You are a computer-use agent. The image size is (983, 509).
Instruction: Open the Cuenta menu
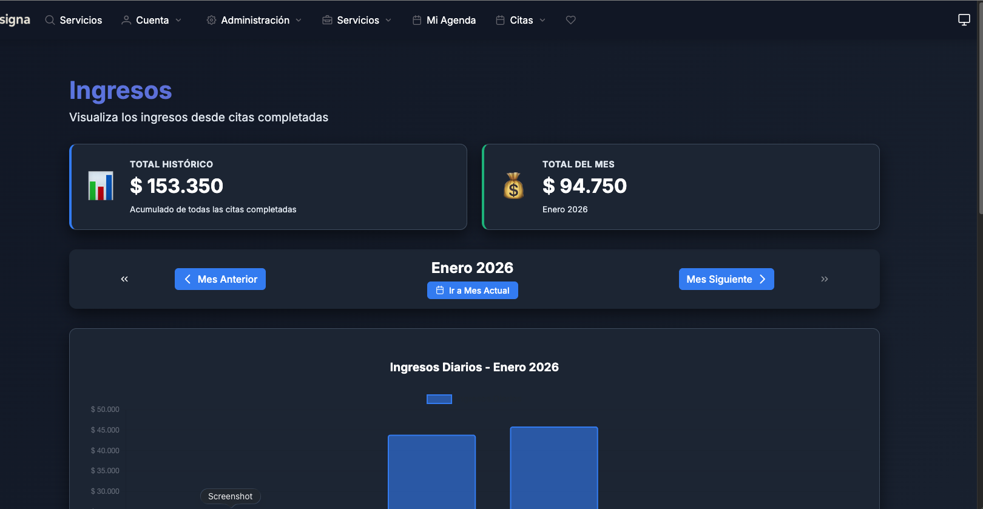point(152,20)
